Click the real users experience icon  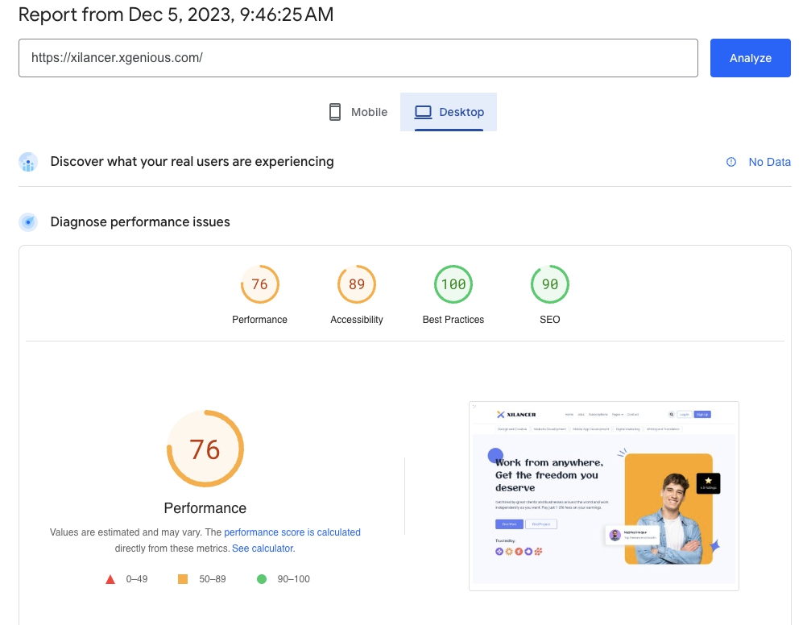pyautogui.click(x=28, y=162)
